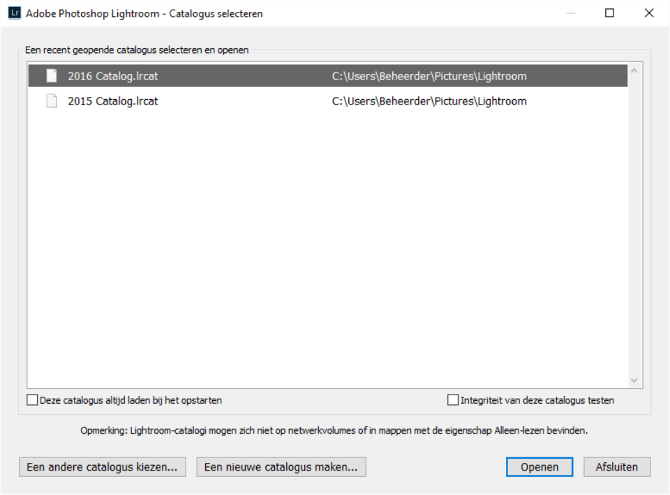The width and height of the screenshot is (670, 495).
Task: Click the scroll down arrow of catalog list
Action: (634, 380)
